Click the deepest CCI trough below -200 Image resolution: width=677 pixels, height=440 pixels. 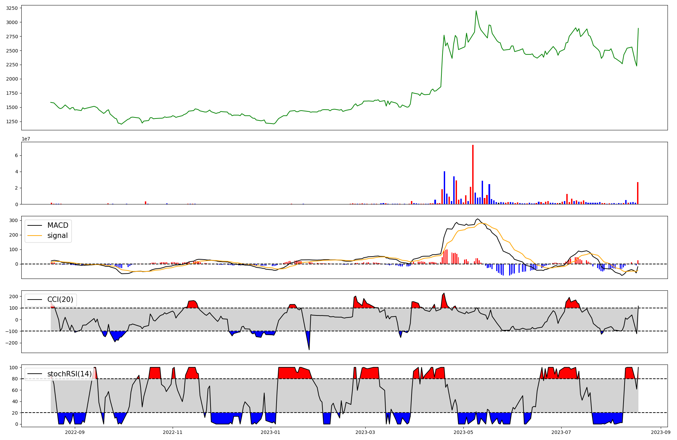[309, 349]
